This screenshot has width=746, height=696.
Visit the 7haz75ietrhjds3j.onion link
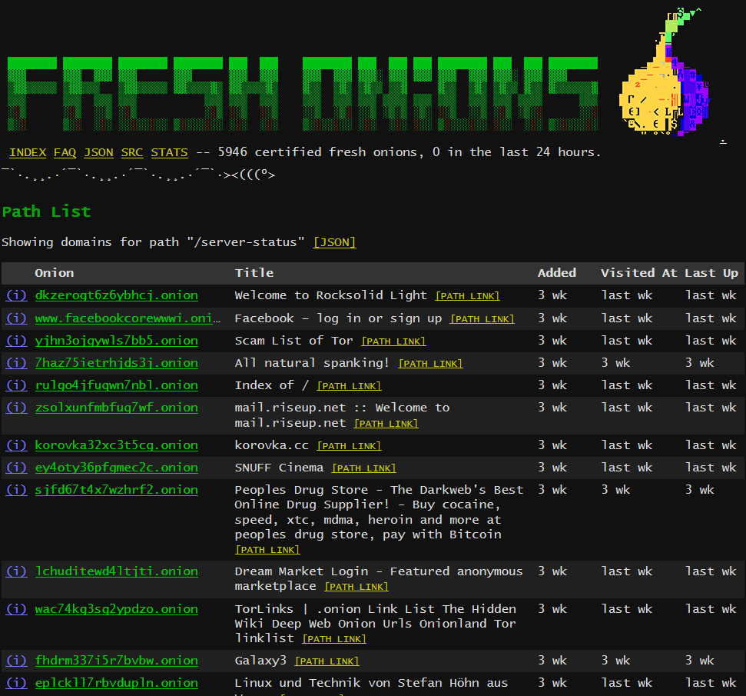pyautogui.click(x=117, y=363)
